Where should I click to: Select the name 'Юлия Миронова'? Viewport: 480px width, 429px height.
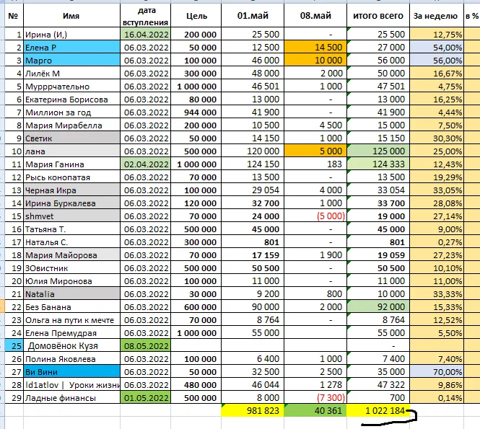[x=71, y=281]
